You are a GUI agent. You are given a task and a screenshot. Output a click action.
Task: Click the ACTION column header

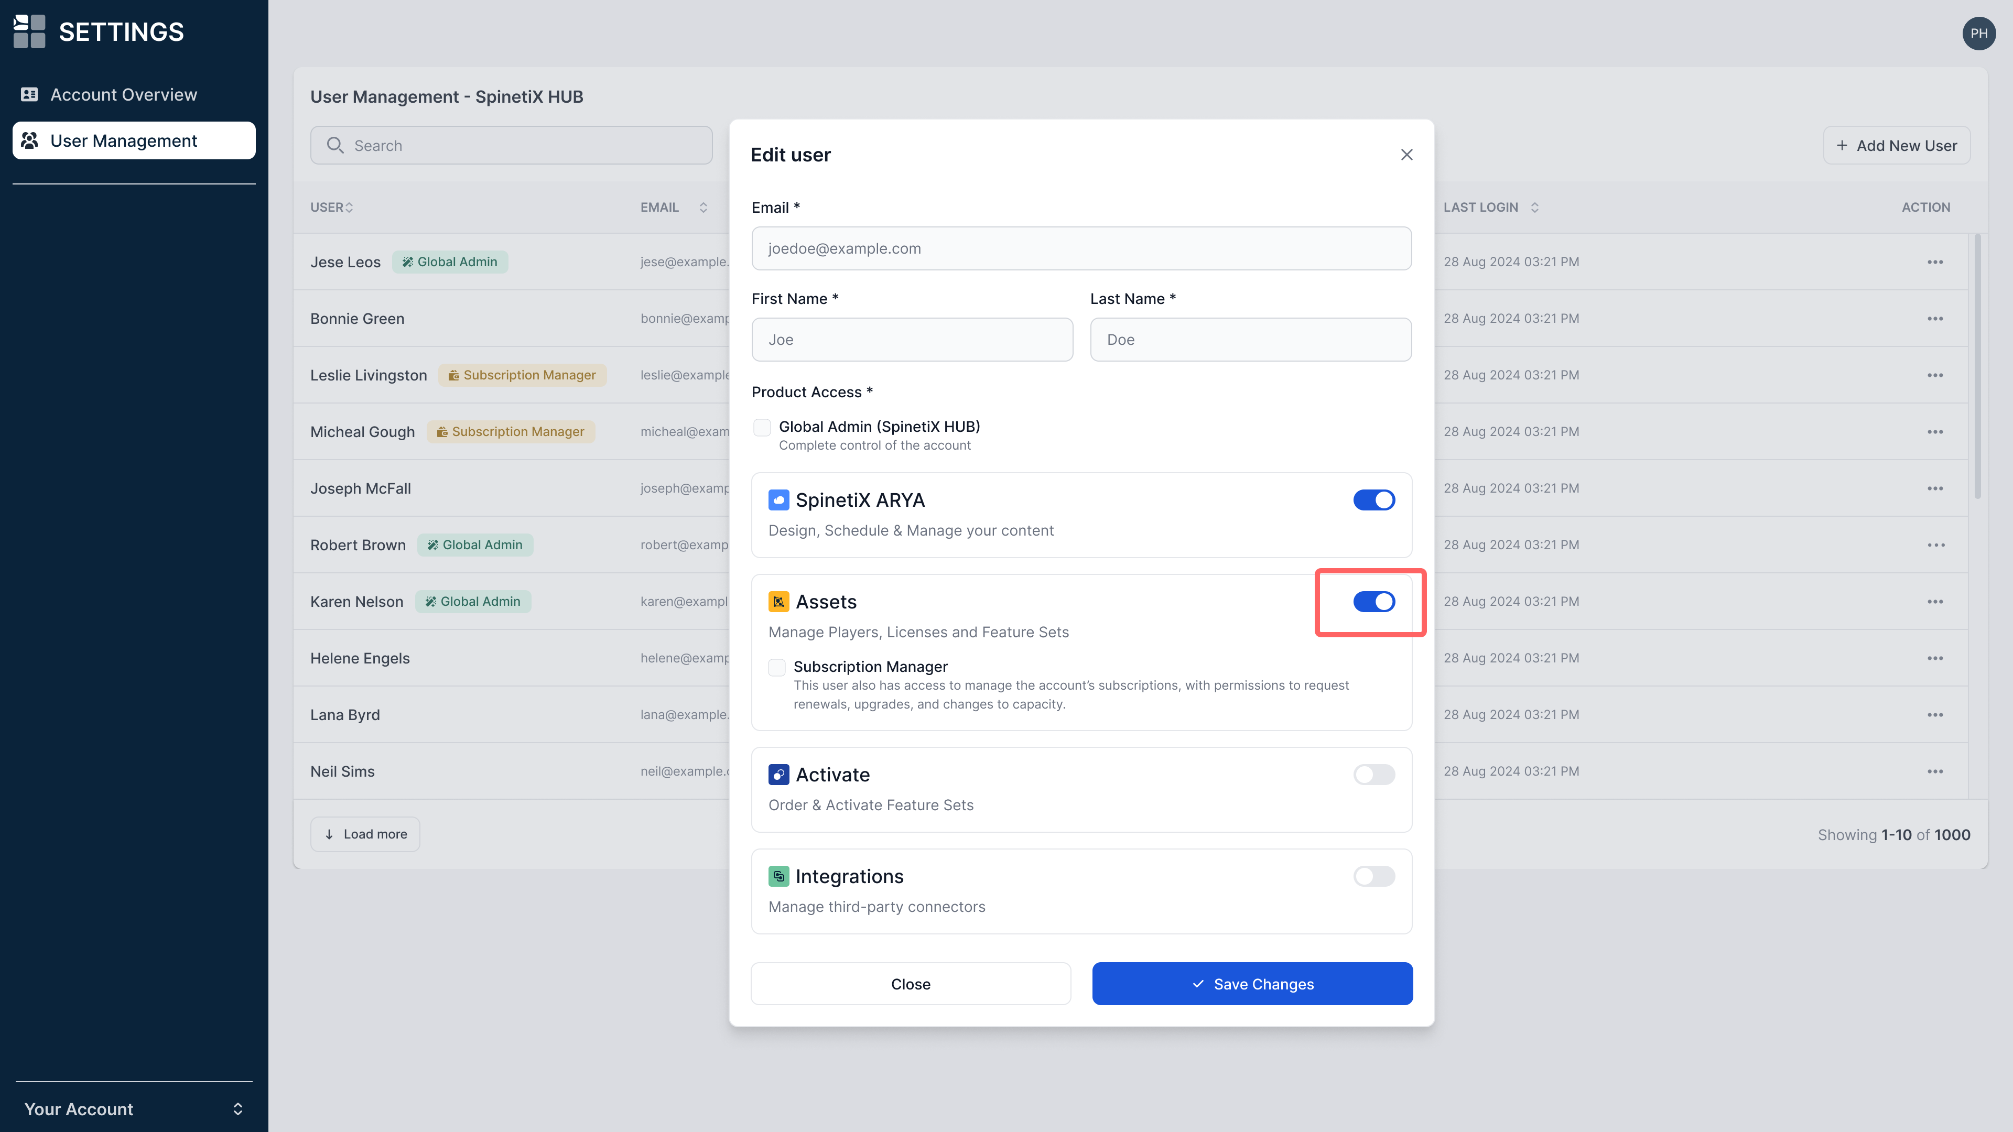[x=1925, y=207]
